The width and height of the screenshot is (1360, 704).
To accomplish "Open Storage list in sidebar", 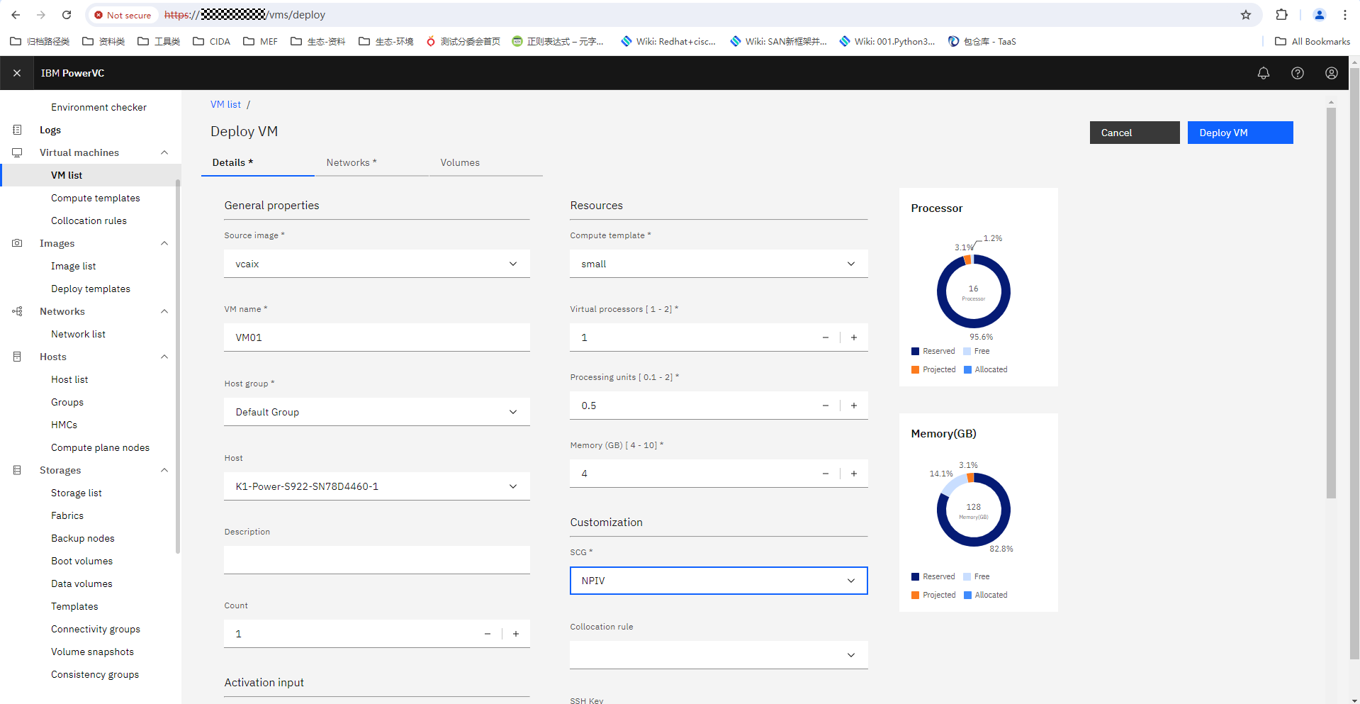I will click(77, 493).
